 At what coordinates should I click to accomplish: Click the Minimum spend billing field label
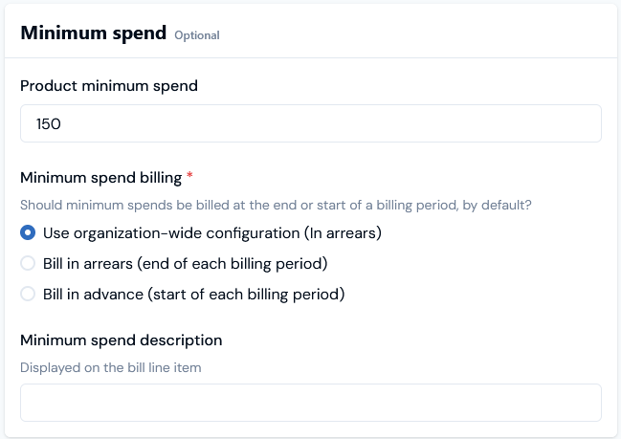101,178
